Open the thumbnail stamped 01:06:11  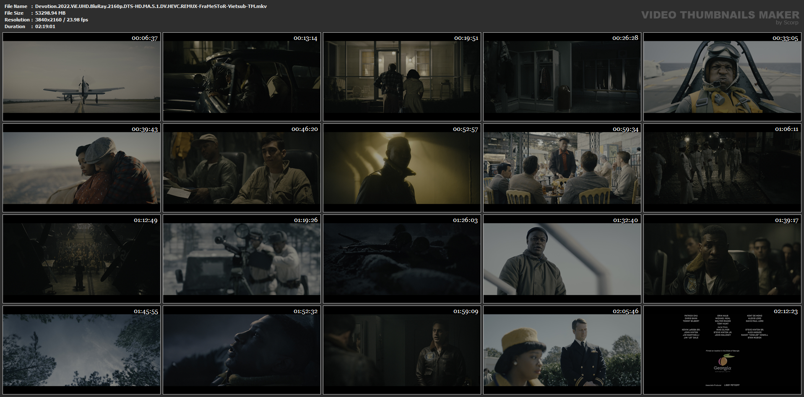pos(722,168)
